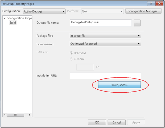
Task: Click the Compression label
Action: (x=45, y=44)
